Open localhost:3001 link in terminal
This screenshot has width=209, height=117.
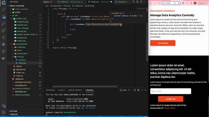tap(77, 99)
